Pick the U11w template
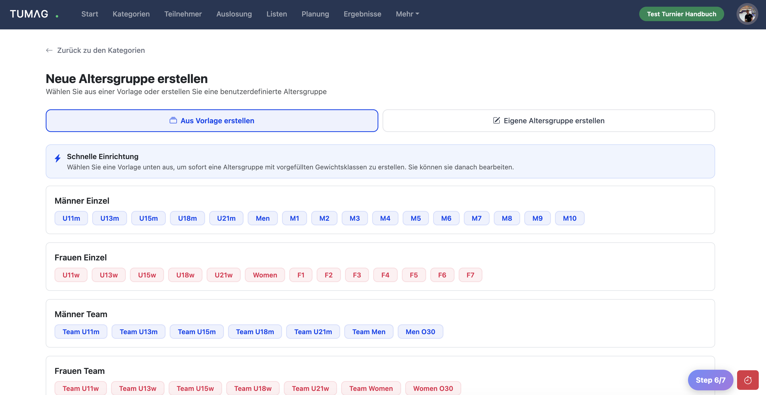The width and height of the screenshot is (766, 395). pos(71,275)
